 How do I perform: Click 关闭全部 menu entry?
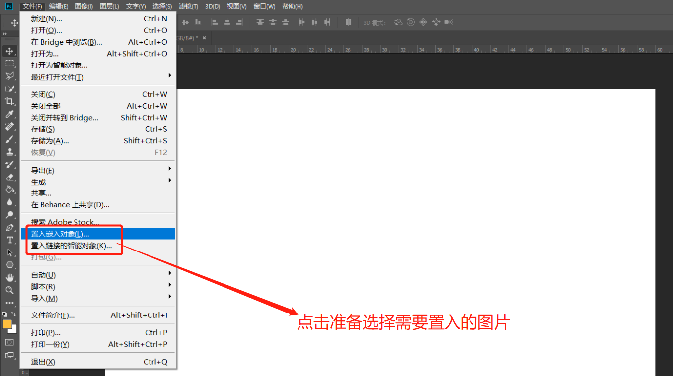coord(98,106)
